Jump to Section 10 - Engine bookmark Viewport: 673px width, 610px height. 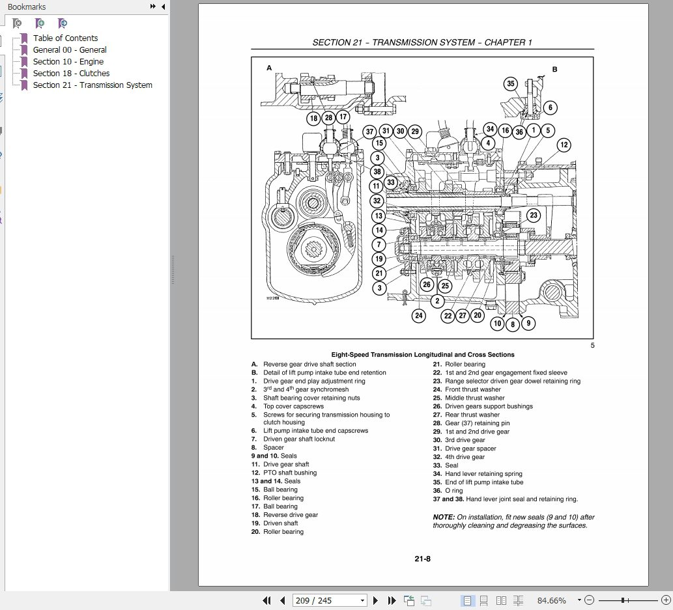point(68,61)
